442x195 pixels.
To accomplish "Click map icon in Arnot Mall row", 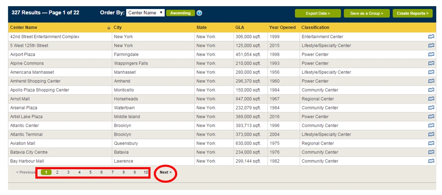I will point(431,99).
